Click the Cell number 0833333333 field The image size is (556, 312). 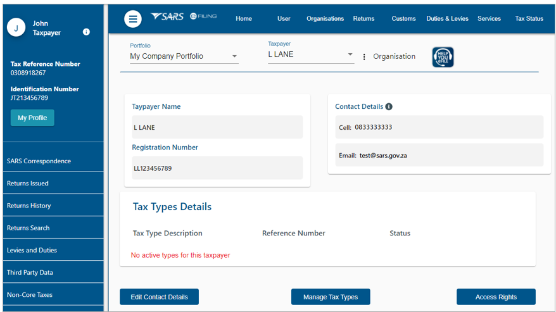click(x=439, y=127)
